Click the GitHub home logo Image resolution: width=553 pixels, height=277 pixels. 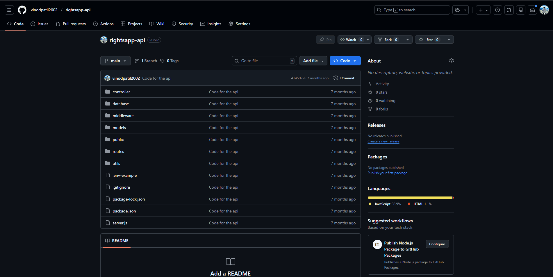tap(22, 10)
